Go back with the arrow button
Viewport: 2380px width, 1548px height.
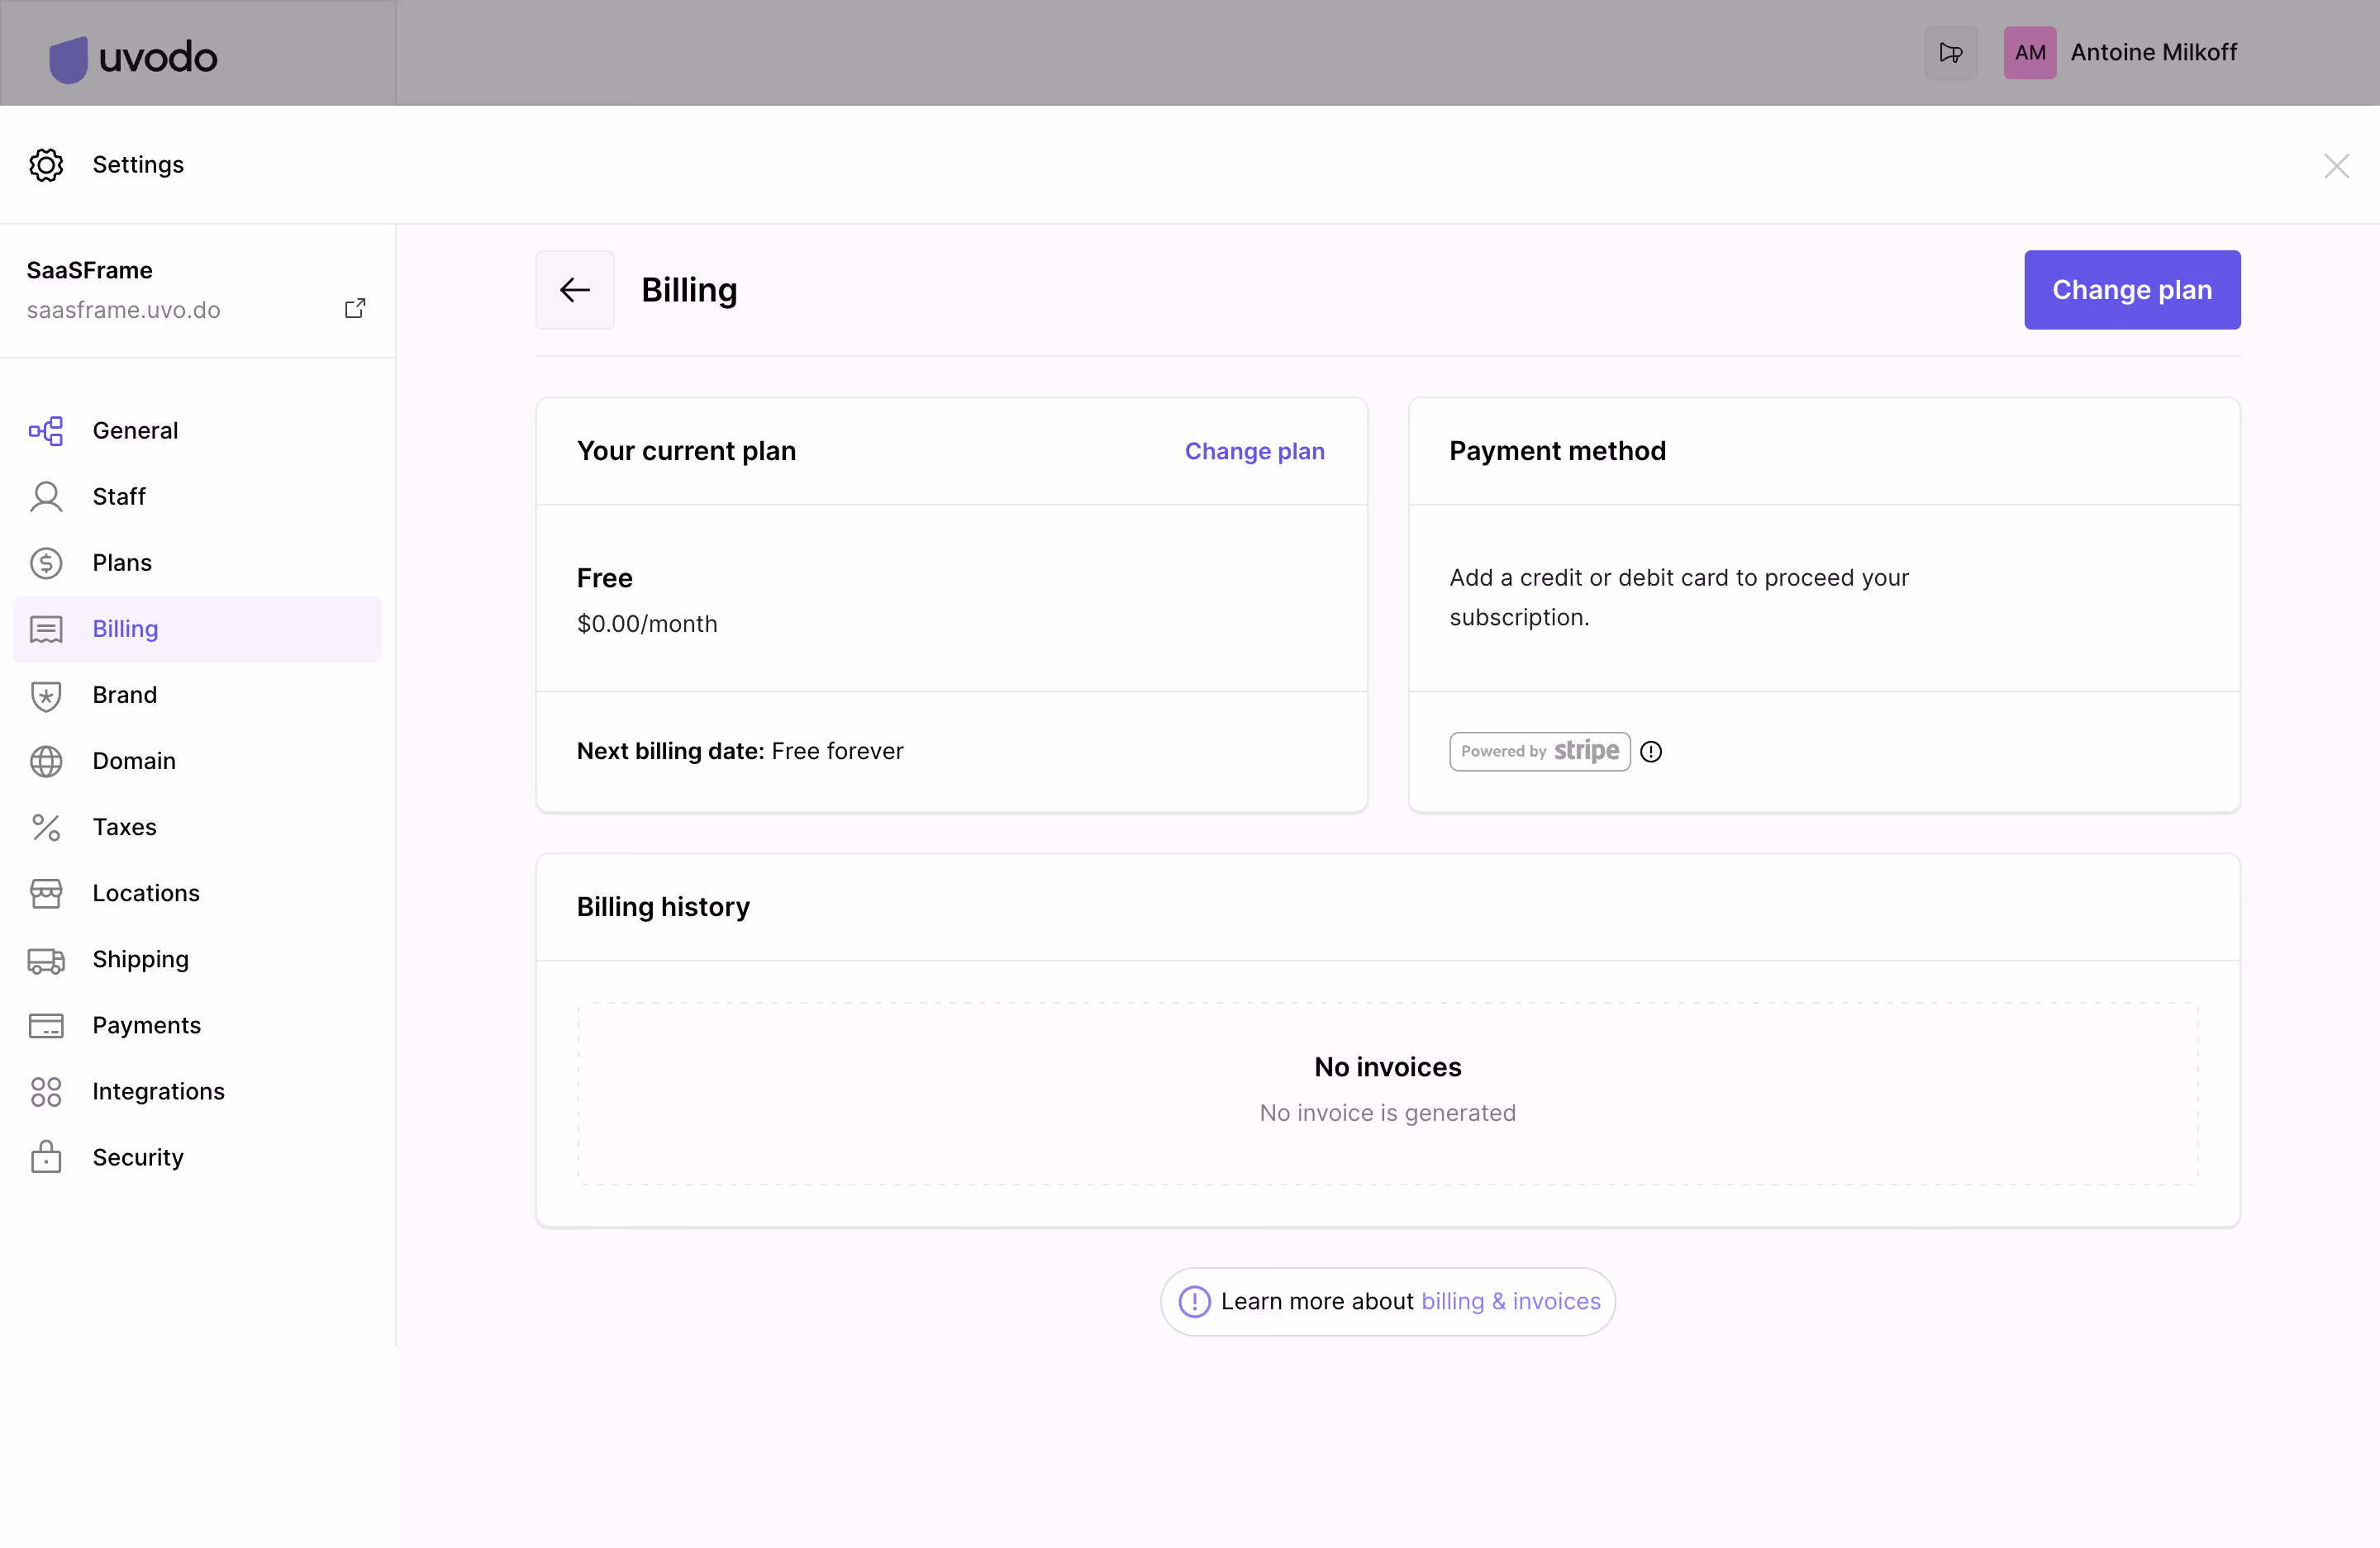(575, 290)
